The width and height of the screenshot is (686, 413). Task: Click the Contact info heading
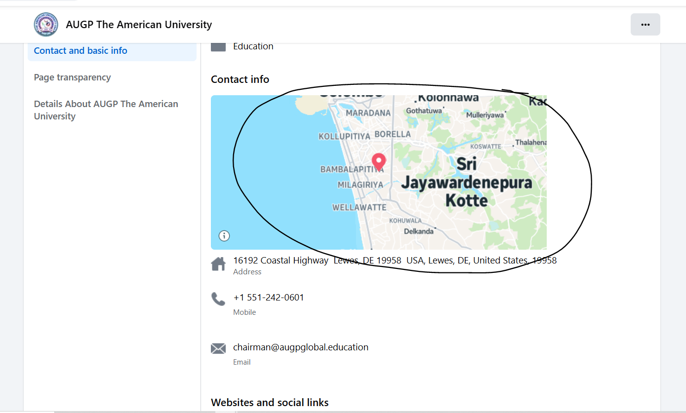click(x=240, y=79)
